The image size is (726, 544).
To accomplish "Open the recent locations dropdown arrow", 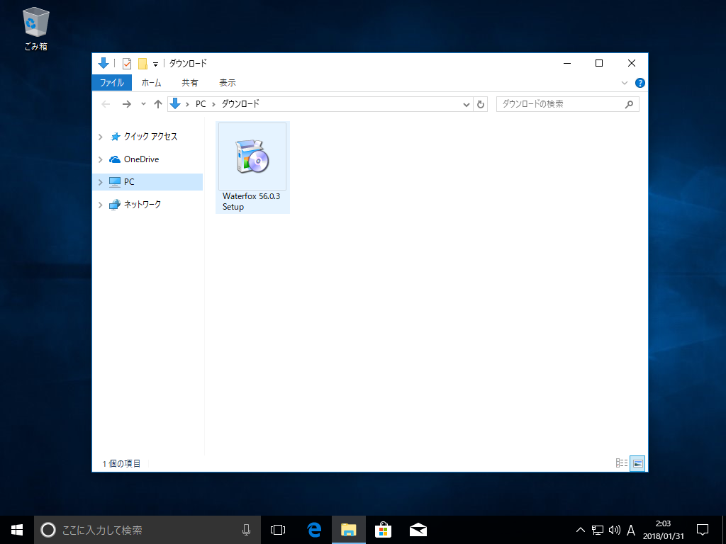I will [x=143, y=104].
